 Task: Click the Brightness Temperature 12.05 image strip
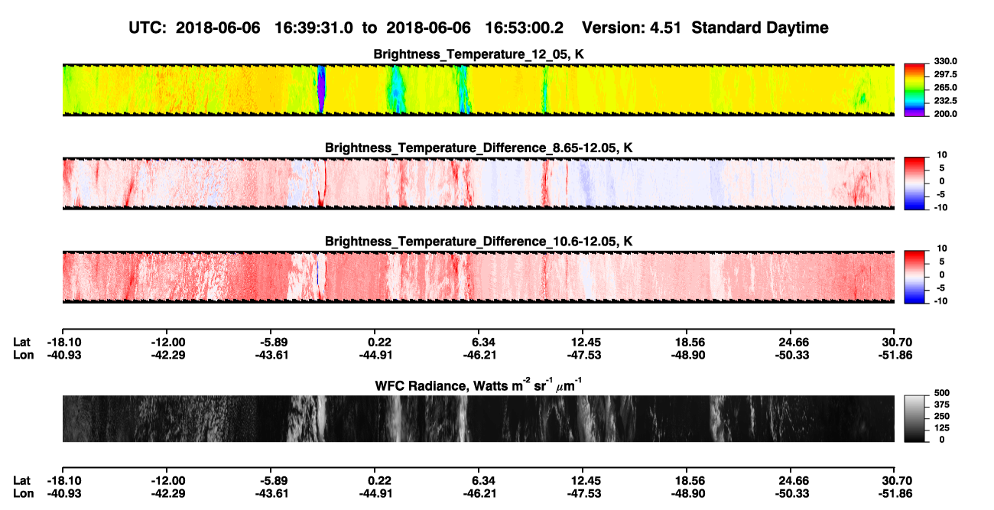pos(478,90)
